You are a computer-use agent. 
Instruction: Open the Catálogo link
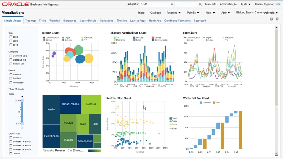coord(155,13)
